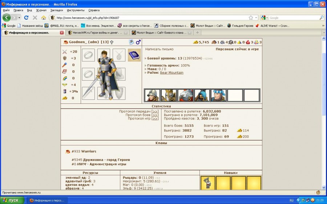
Task: Click the gold pile resource icon
Action: tap(195, 42)
